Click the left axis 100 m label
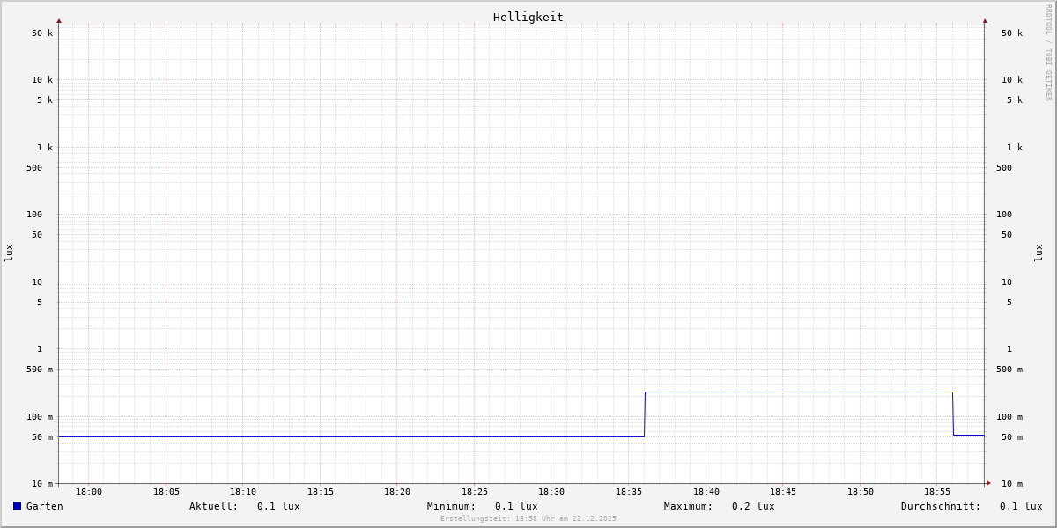Image resolution: width=1057 pixels, height=528 pixels. tap(40, 417)
